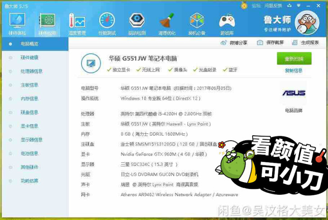Open the 驱动检测 driver detection tool

137,24
